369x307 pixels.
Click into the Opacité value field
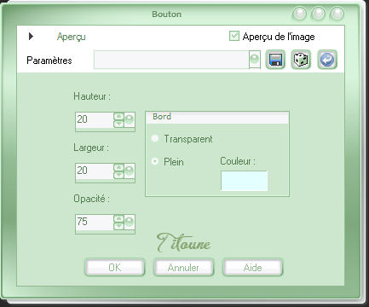coord(95,223)
